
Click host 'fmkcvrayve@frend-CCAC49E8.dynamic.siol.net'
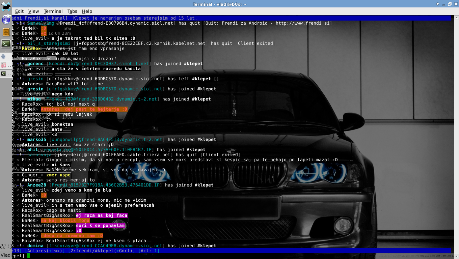106,246
